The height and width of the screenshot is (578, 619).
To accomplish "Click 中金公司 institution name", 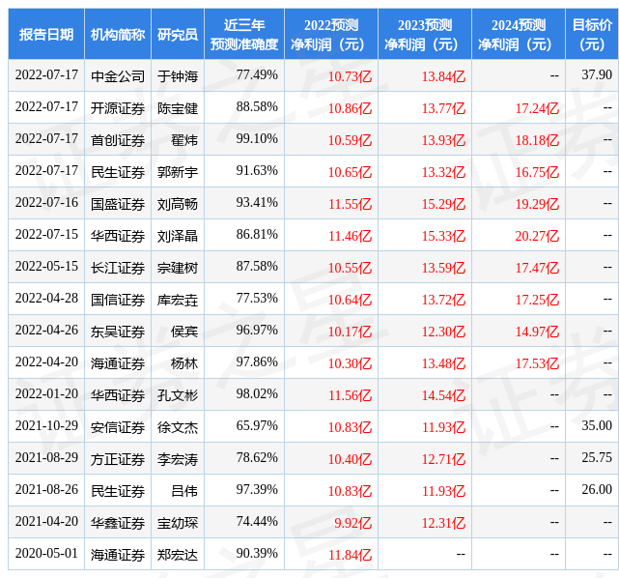I will pyautogui.click(x=118, y=76).
